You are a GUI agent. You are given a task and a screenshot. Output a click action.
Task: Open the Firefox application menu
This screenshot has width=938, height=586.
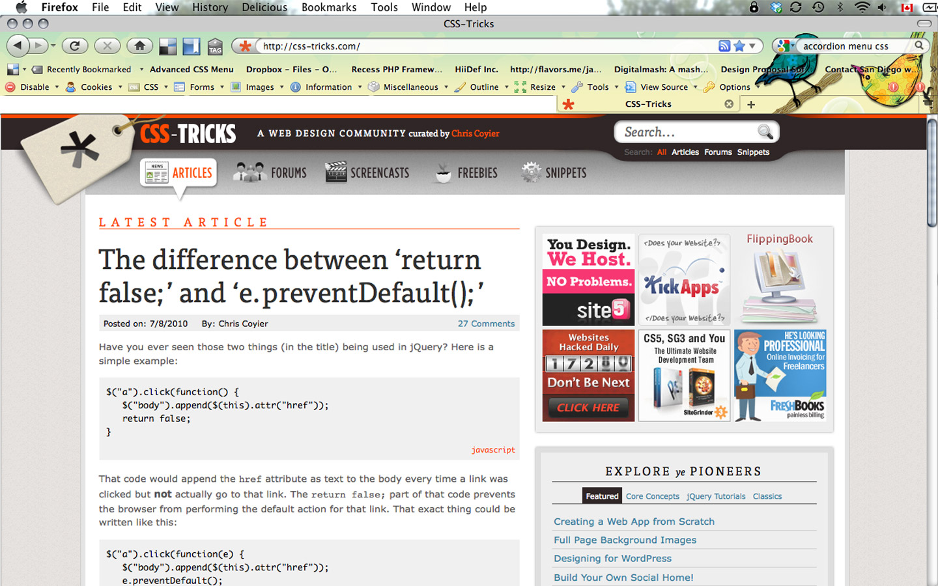pos(59,7)
